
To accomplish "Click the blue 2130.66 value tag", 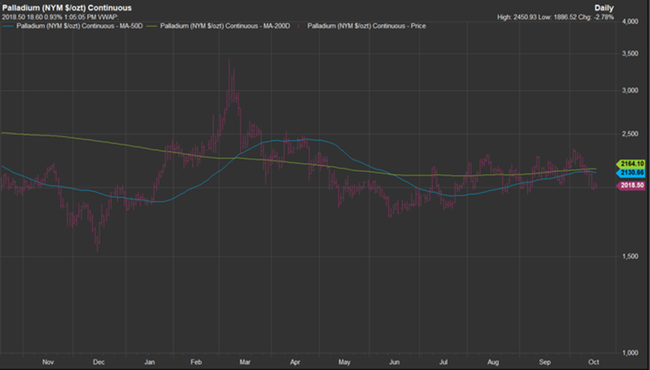I will pos(631,173).
